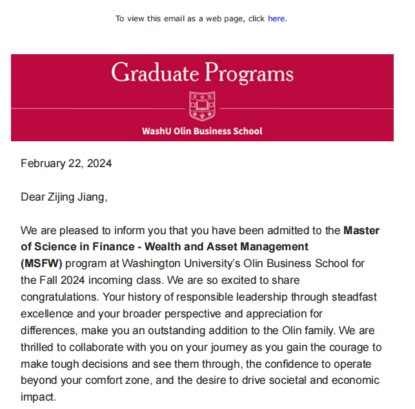Click the "Dear Zijing Jiang" greeting
The width and height of the screenshot is (415, 409).
tap(64, 197)
